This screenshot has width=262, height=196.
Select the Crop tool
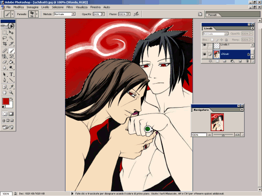tap(5, 44)
